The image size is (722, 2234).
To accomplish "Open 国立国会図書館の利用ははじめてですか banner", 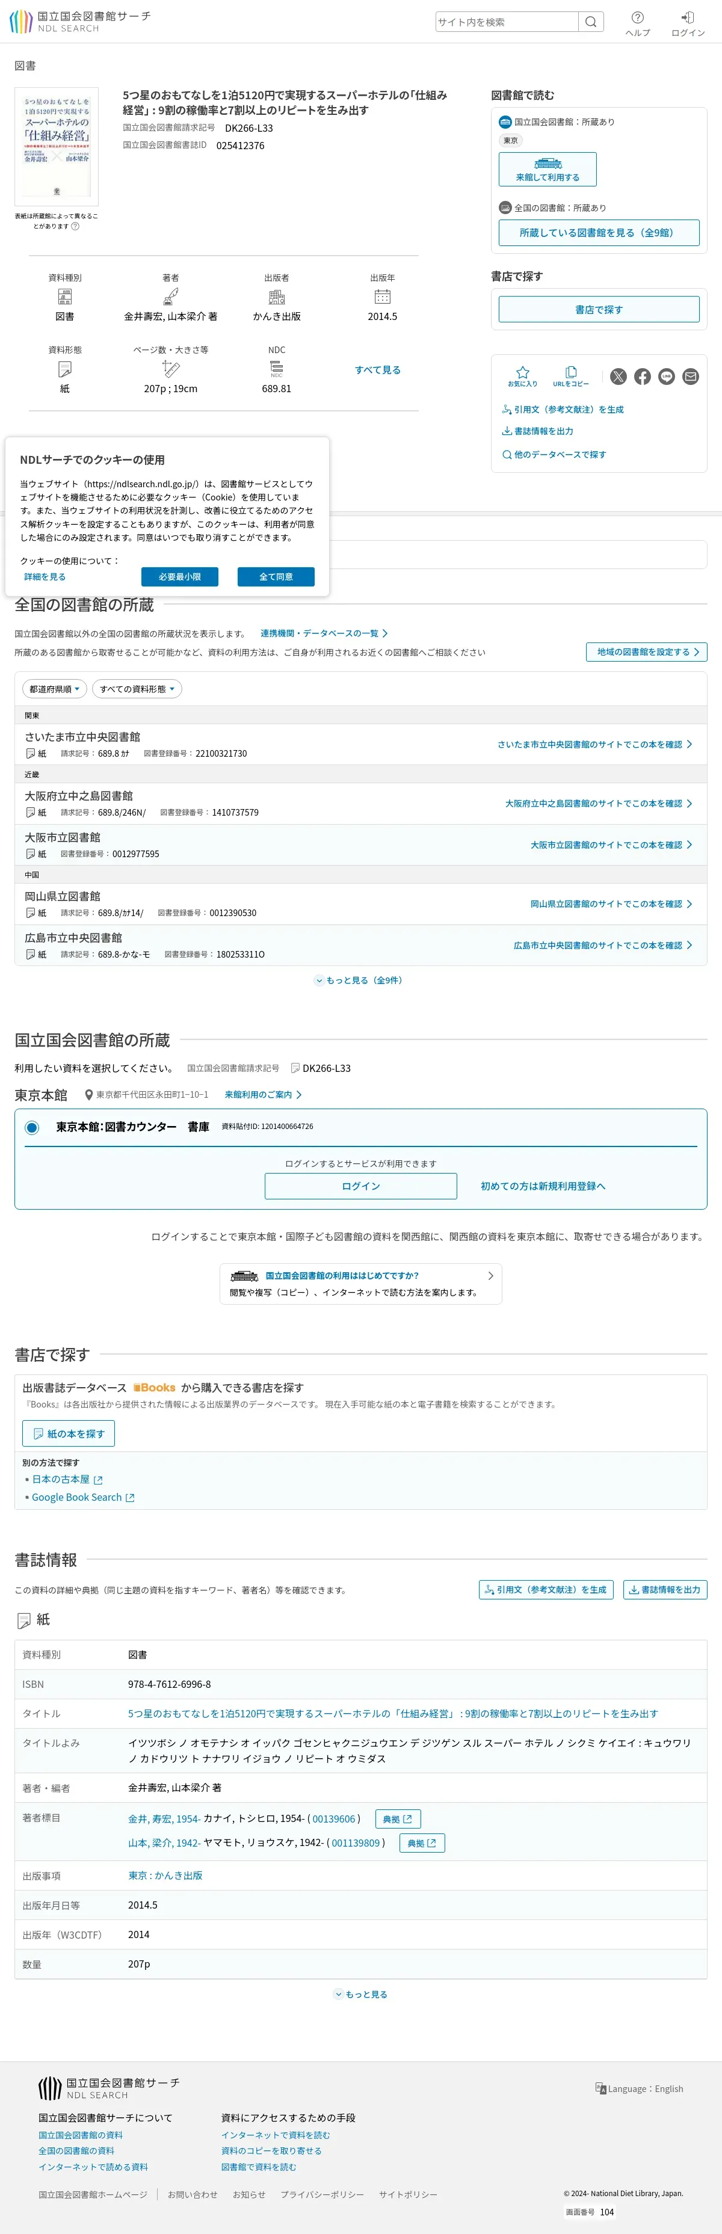I will point(361,1284).
